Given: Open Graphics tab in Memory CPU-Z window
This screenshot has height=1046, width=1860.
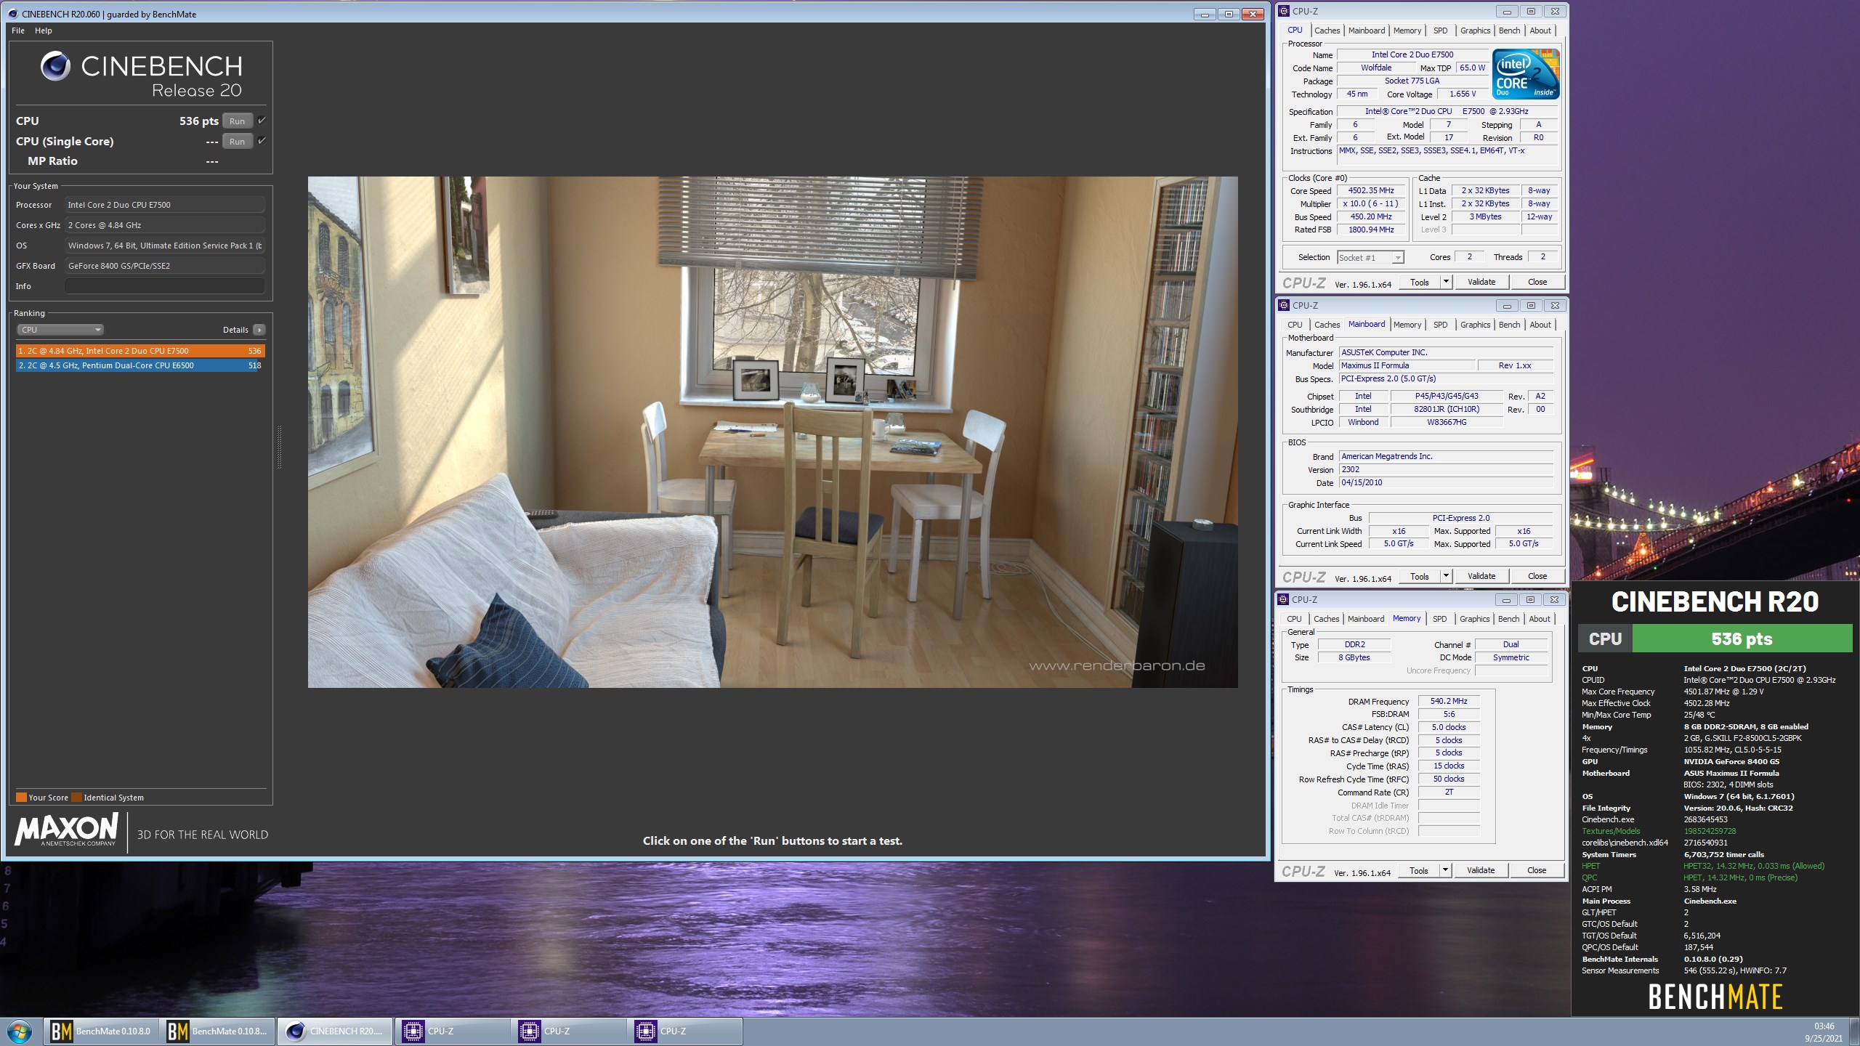Looking at the screenshot, I should (x=1474, y=619).
